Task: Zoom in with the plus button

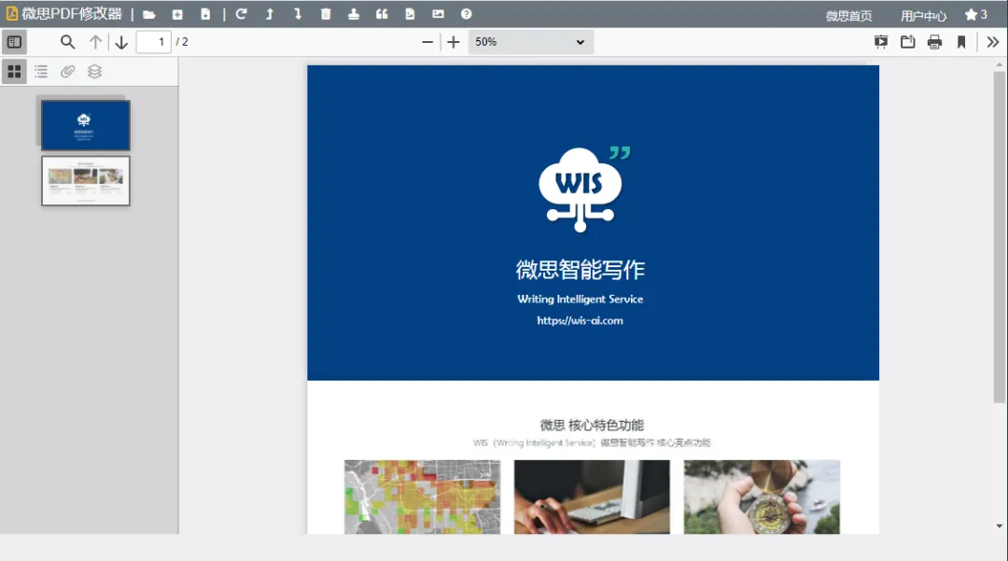Action: 454,42
